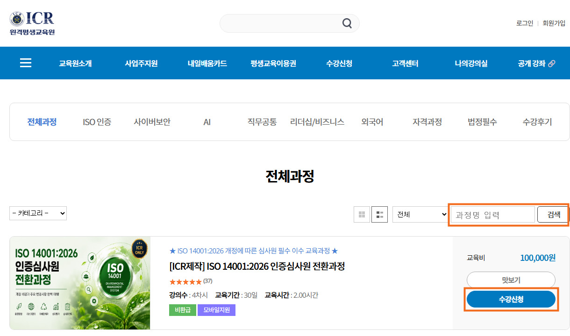The height and width of the screenshot is (336, 570).
Task: Click the link icon next to 공개 강좌
Action: tap(552, 63)
